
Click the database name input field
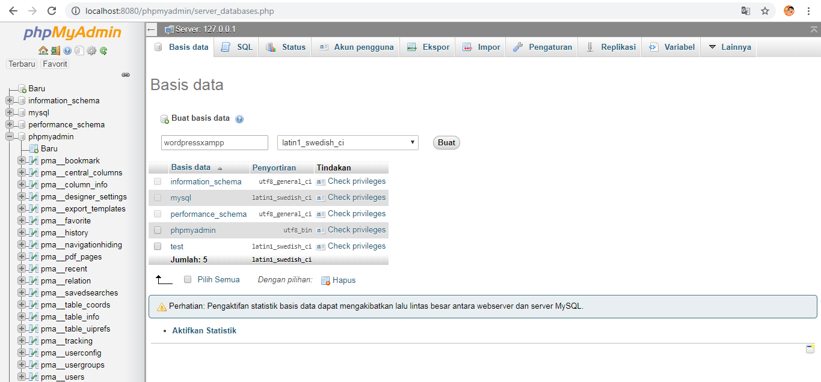click(215, 142)
